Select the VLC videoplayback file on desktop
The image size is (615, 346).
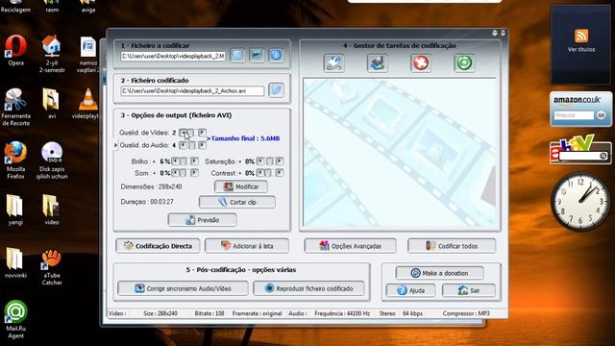[x=87, y=104]
